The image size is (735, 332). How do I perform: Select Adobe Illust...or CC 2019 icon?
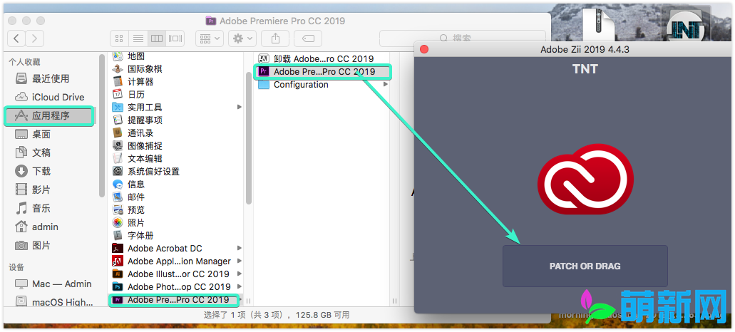tap(118, 274)
